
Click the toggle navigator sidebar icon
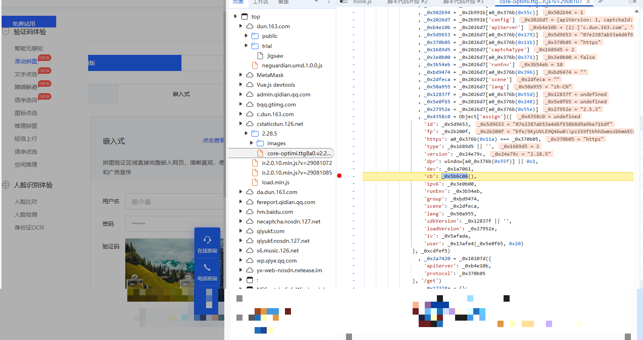click(x=344, y=2)
